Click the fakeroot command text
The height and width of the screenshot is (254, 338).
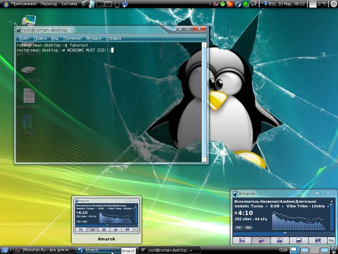coord(79,45)
